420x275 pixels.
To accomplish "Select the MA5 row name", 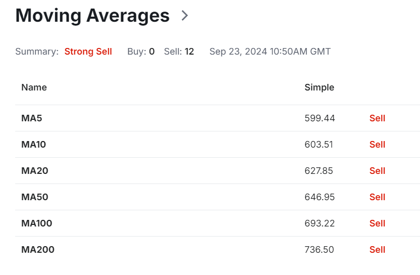I will 32,118.
